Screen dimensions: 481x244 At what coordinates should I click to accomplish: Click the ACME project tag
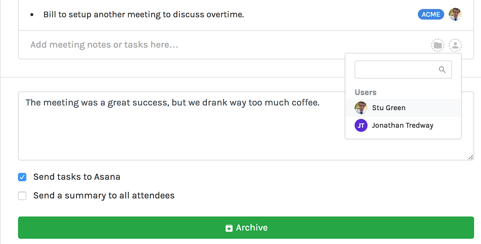[431, 15]
